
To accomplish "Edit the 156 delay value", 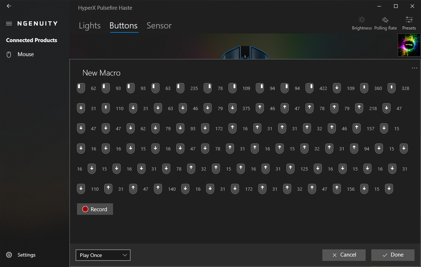I will 351,189.
